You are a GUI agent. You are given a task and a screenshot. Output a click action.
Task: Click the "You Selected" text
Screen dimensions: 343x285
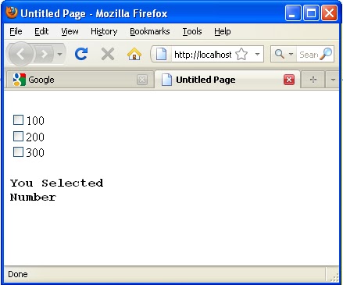pyautogui.click(x=57, y=183)
